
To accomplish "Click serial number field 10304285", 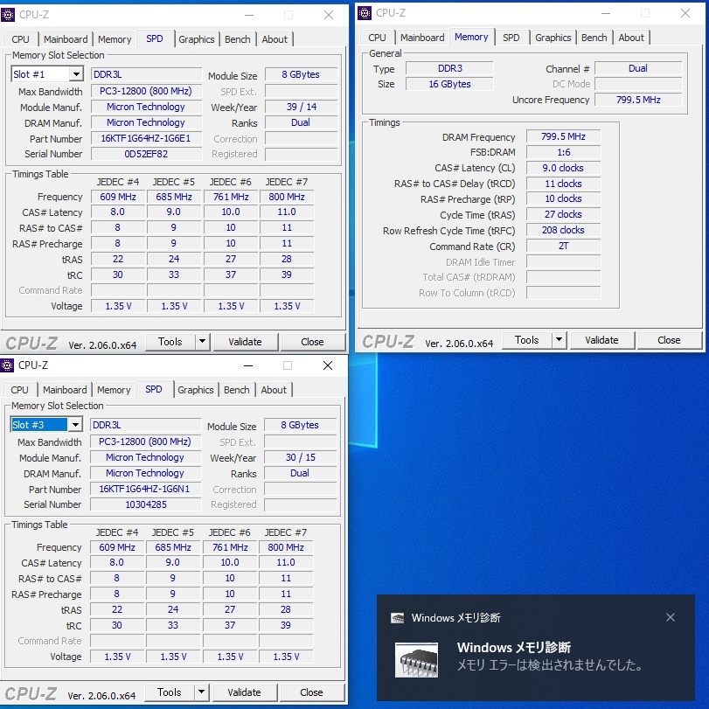I will [x=145, y=504].
